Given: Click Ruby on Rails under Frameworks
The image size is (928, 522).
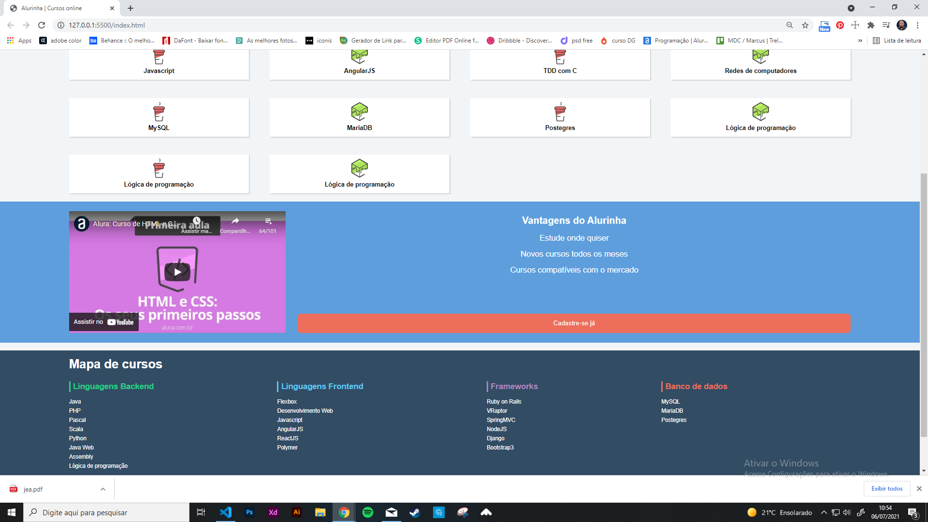Looking at the screenshot, I should [504, 402].
